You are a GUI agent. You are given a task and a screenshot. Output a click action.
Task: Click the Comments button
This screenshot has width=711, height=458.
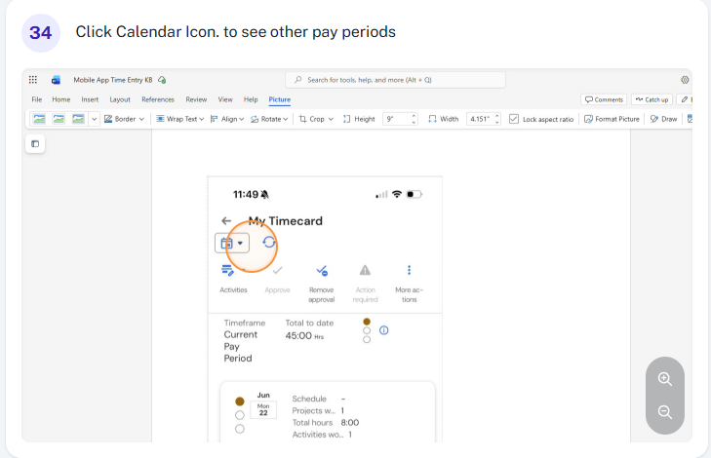(x=604, y=99)
